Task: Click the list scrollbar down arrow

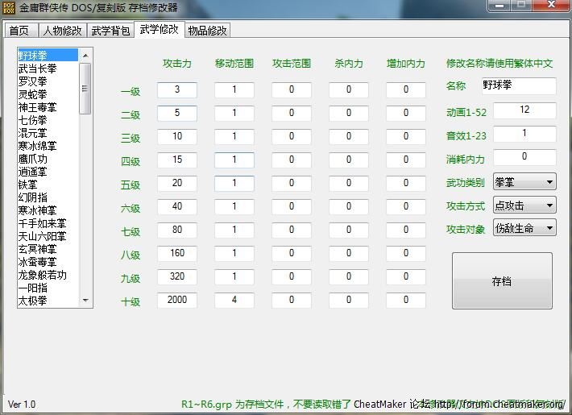Action: tap(85, 300)
